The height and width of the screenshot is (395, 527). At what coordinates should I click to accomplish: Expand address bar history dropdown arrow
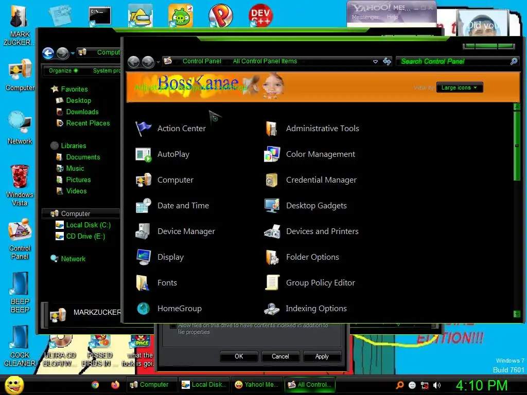(x=375, y=62)
